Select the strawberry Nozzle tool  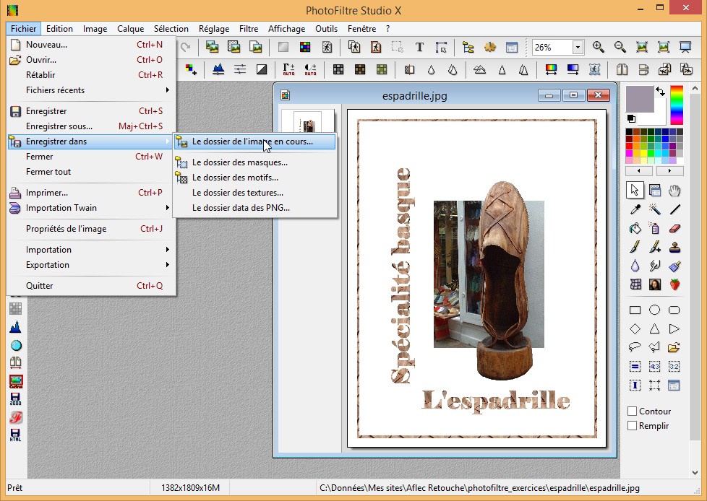coord(674,284)
